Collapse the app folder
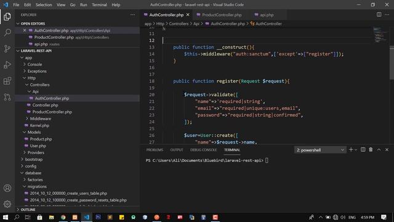Viewport: 394px width, 222px height. coord(28,57)
